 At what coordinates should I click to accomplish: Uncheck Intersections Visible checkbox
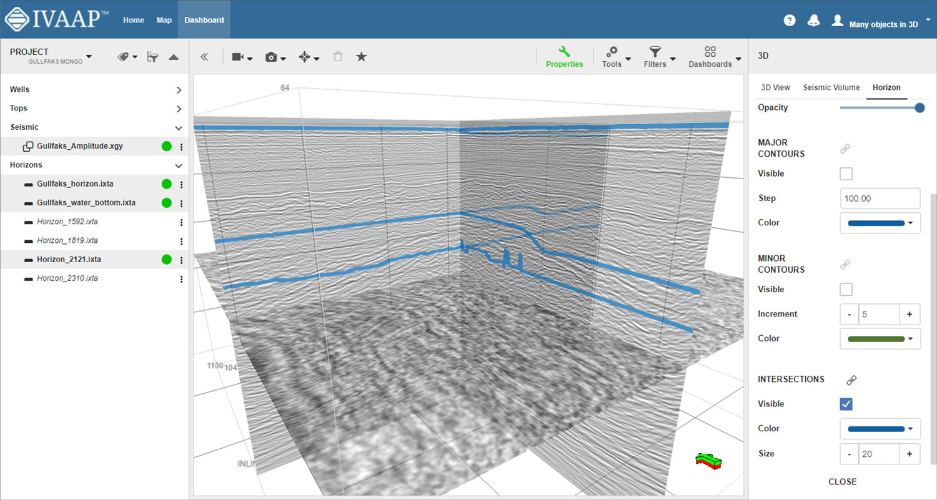tap(846, 404)
